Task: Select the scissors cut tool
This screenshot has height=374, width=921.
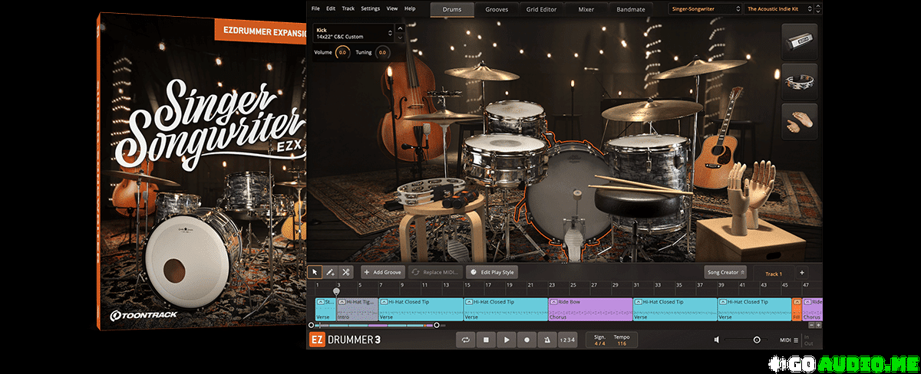Action: pyautogui.click(x=345, y=272)
